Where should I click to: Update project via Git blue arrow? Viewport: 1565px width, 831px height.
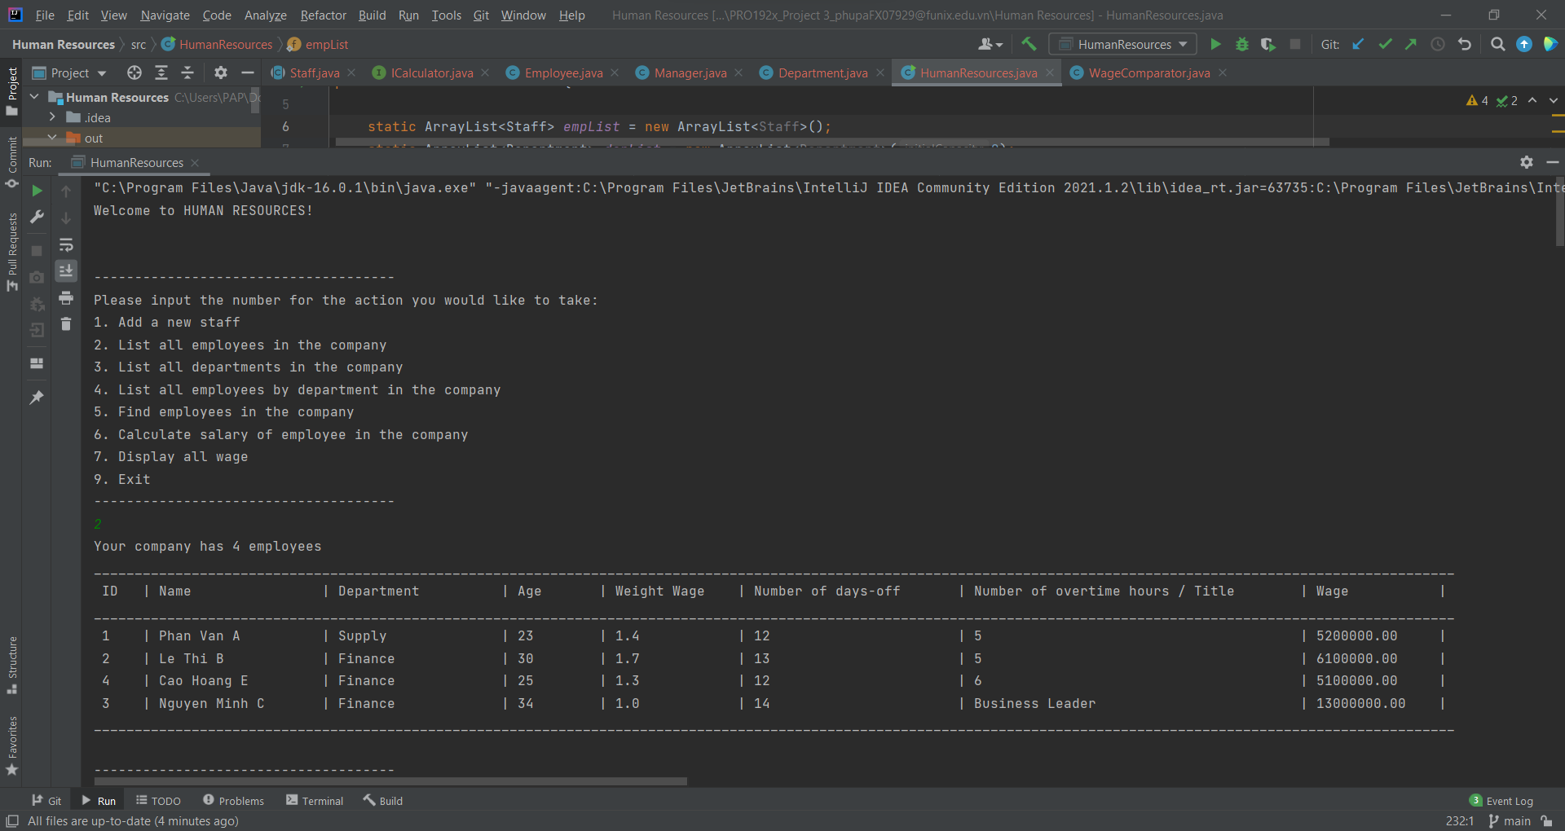click(x=1359, y=45)
